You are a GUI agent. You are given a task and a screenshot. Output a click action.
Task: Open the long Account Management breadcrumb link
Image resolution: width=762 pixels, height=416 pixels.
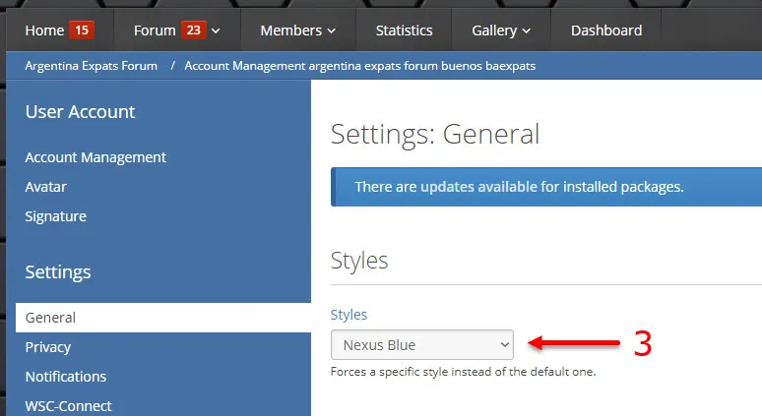click(x=360, y=66)
